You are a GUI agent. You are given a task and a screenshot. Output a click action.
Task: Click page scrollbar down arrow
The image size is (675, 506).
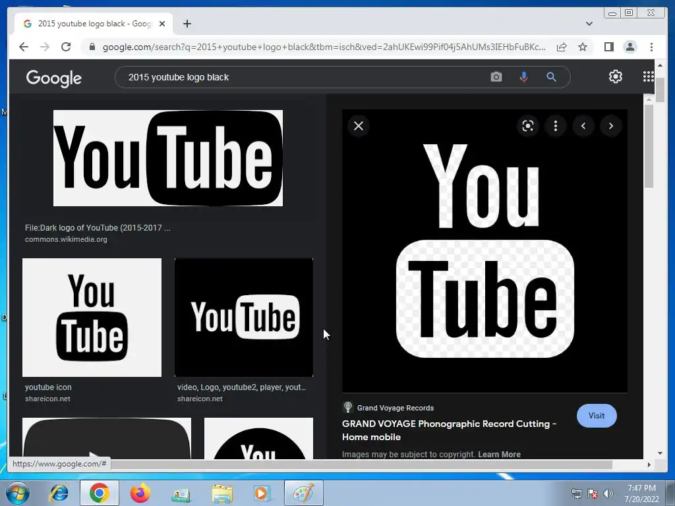tap(660, 453)
